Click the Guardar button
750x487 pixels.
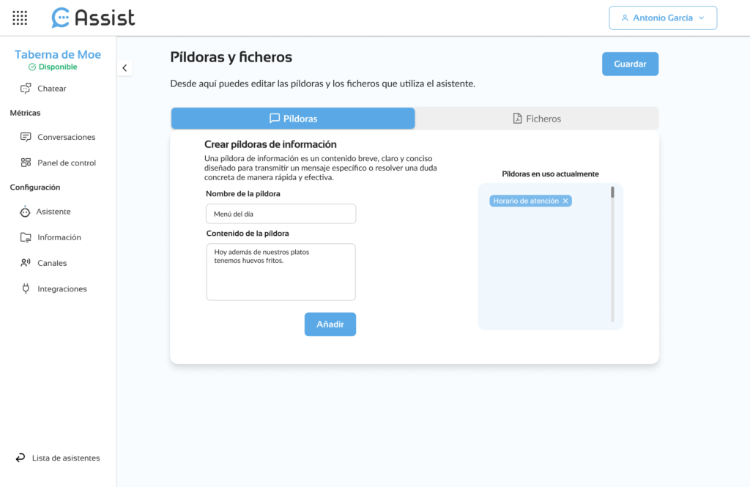630,64
